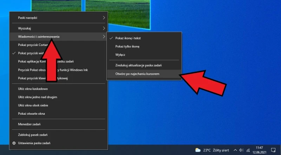Show hidden tray icons with the up chevron

[236, 150]
